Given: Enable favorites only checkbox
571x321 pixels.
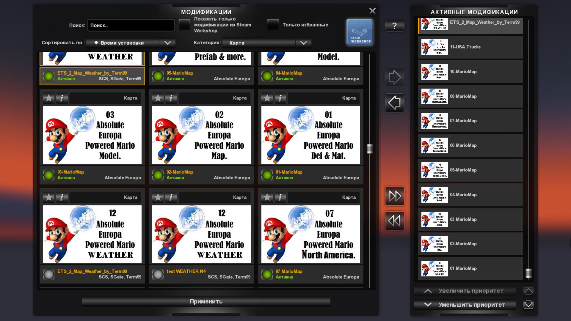Looking at the screenshot, I should pos(273,25).
